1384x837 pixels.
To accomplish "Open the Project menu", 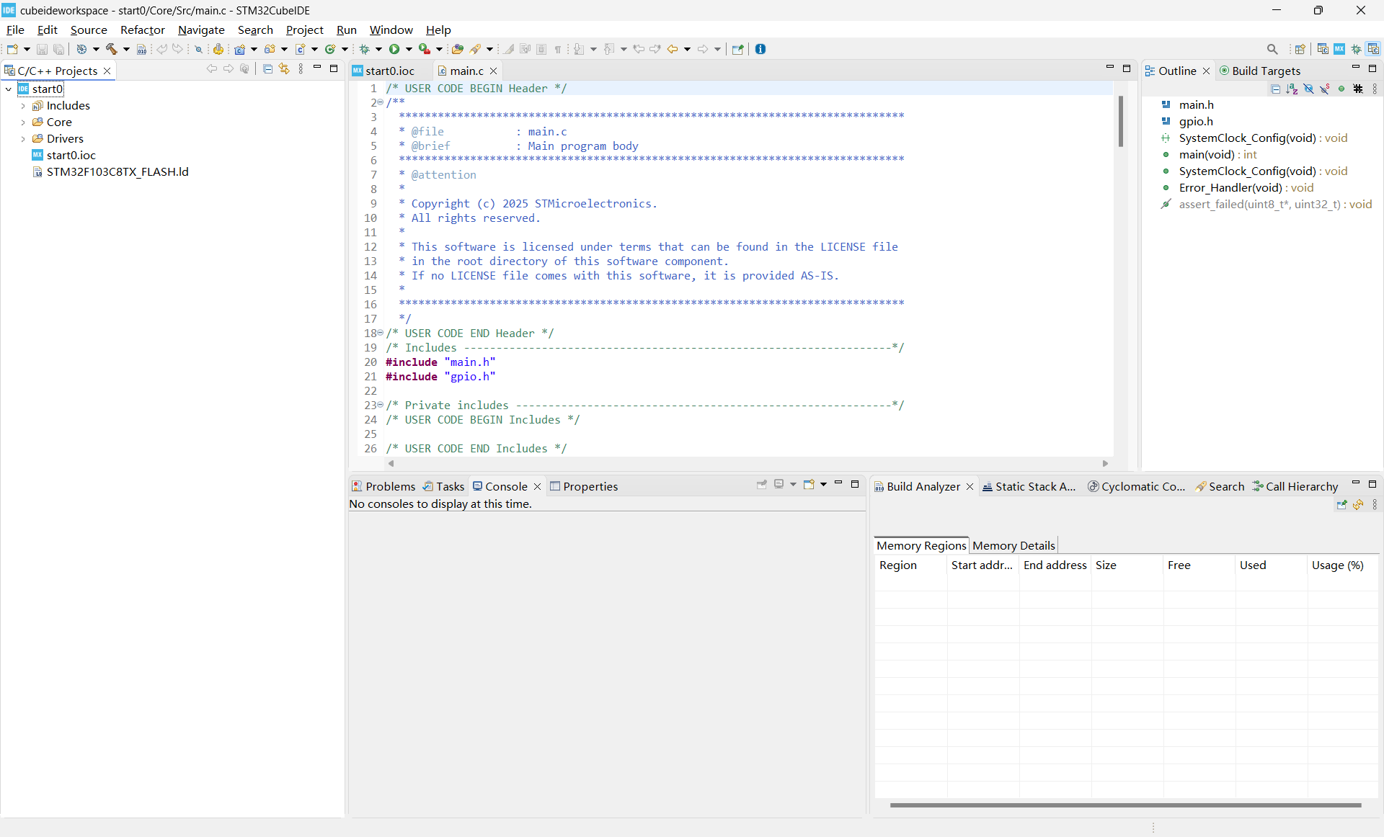I will (x=304, y=30).
